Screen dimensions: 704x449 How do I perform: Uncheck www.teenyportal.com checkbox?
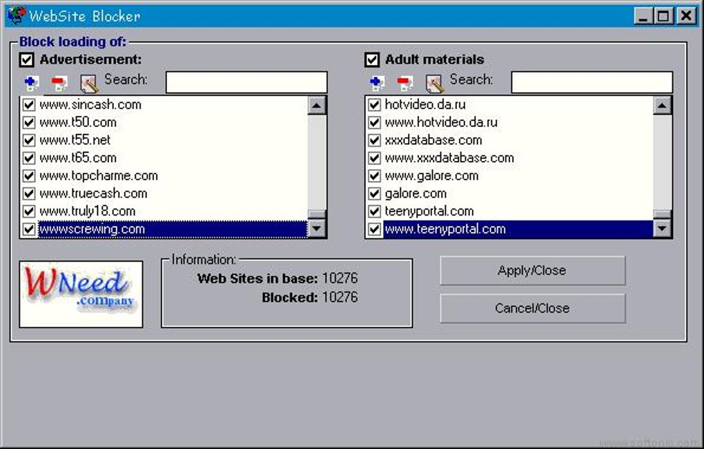coord(374,229)
